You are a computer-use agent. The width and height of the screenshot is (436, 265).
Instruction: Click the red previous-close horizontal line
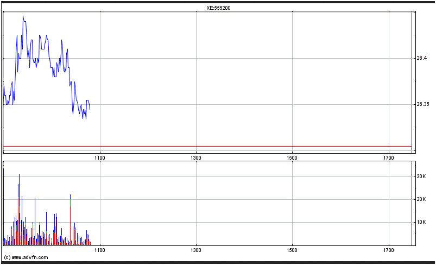[207, 146]
